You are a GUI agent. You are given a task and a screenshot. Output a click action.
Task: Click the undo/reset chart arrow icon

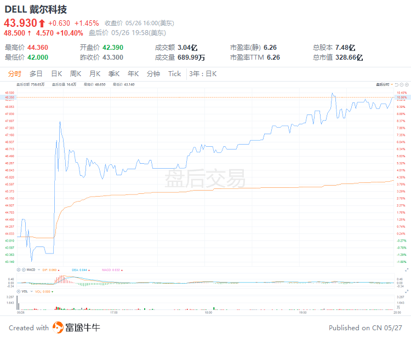(397, 84)
